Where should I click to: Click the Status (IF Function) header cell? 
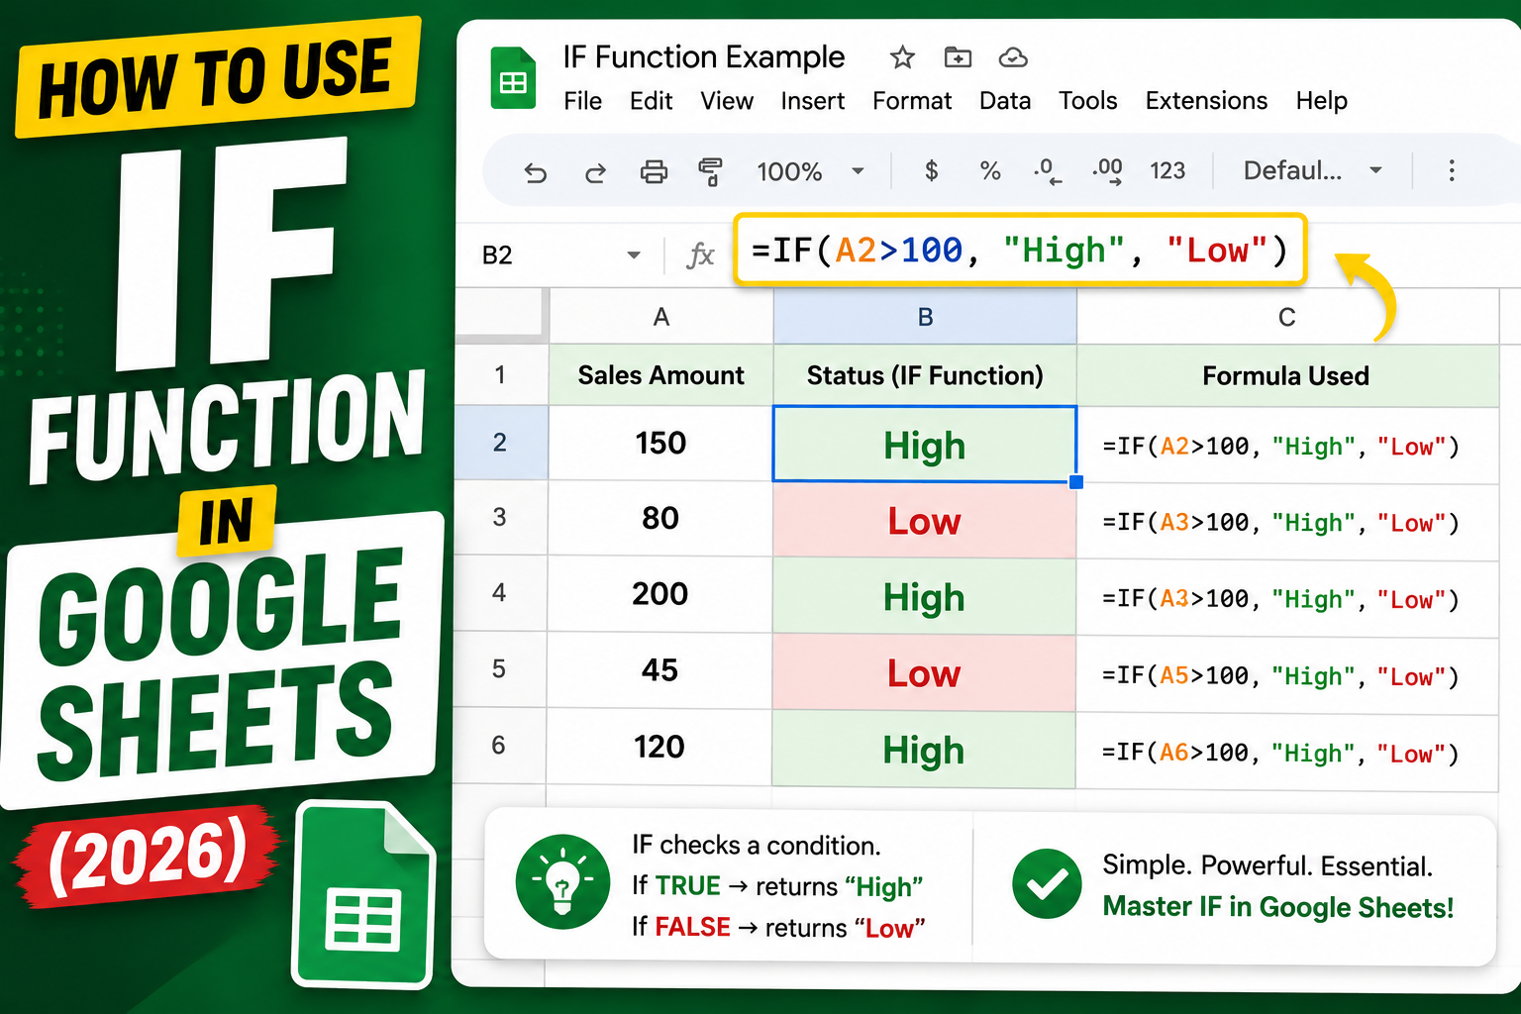coord(925,375)
